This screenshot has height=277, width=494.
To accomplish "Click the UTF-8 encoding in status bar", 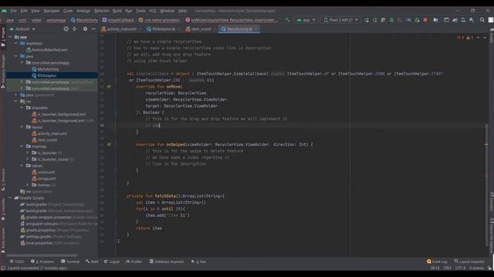I will [x=460, y=268].
